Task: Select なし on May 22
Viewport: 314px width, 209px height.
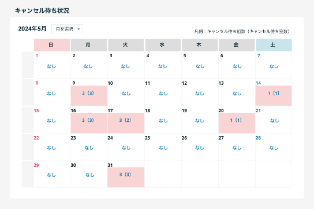Action: coord(51,148)
